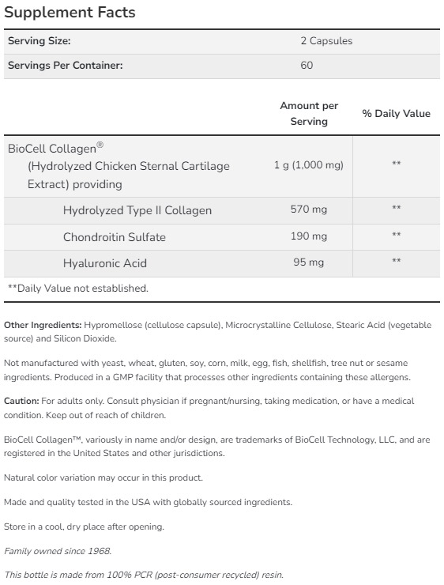This screenshot has width=444, height=585.
Task: Select the BioCell Collagen ingredient name
Action: 55,148
